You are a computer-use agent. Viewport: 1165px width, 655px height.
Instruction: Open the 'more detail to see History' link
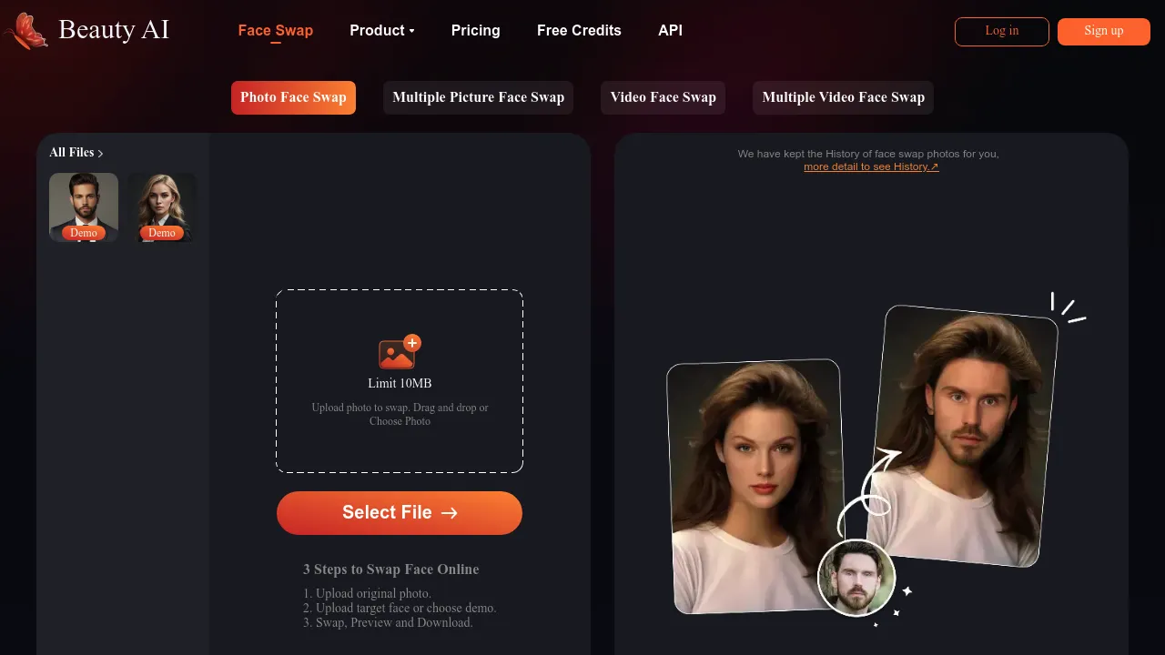(x=870, y=167)
